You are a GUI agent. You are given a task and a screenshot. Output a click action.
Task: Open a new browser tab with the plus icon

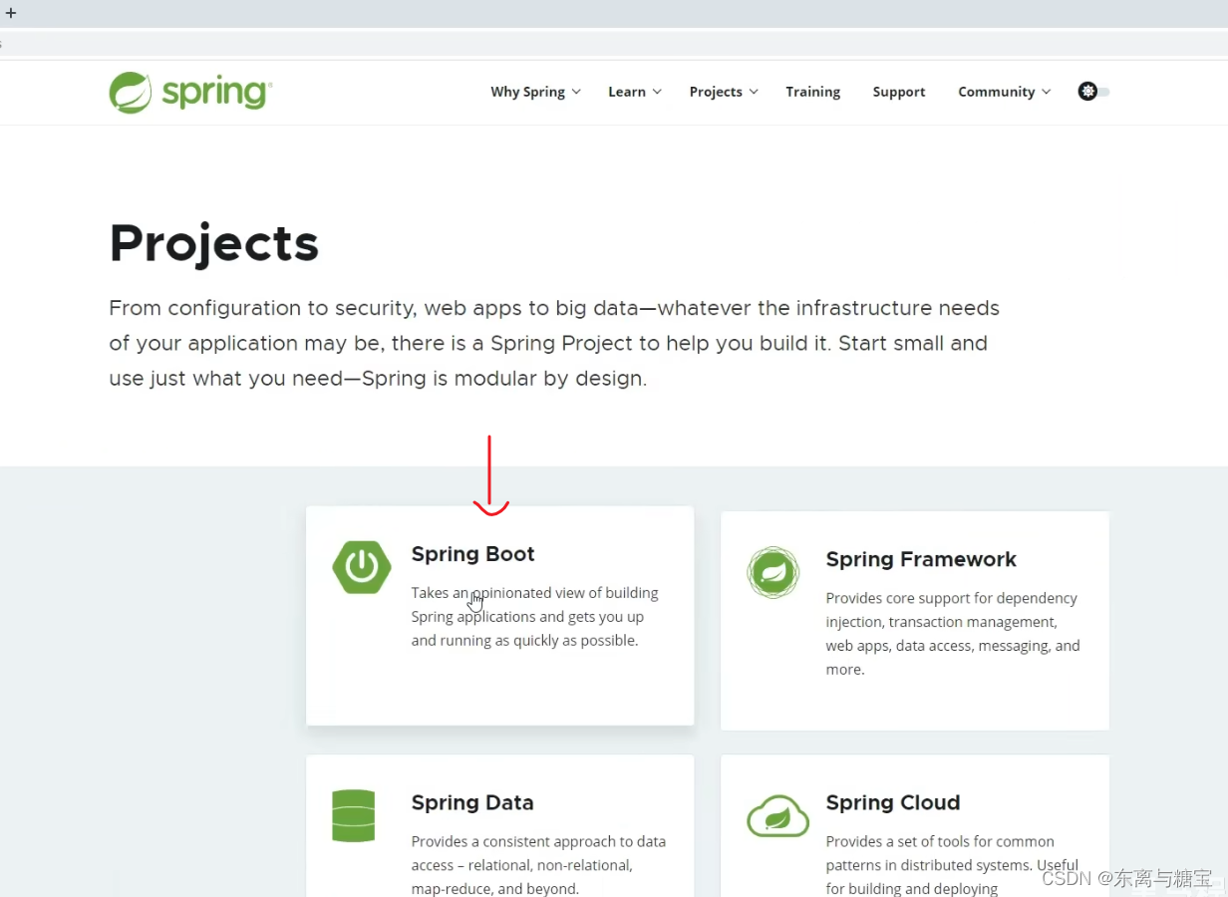(x=11, y=12)
